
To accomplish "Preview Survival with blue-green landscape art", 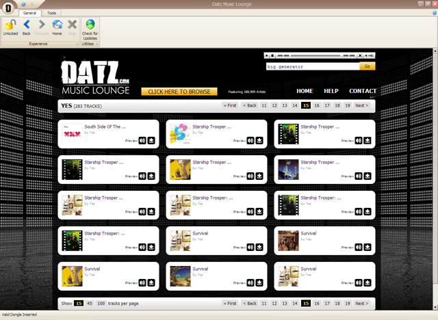I will point(250,282).
